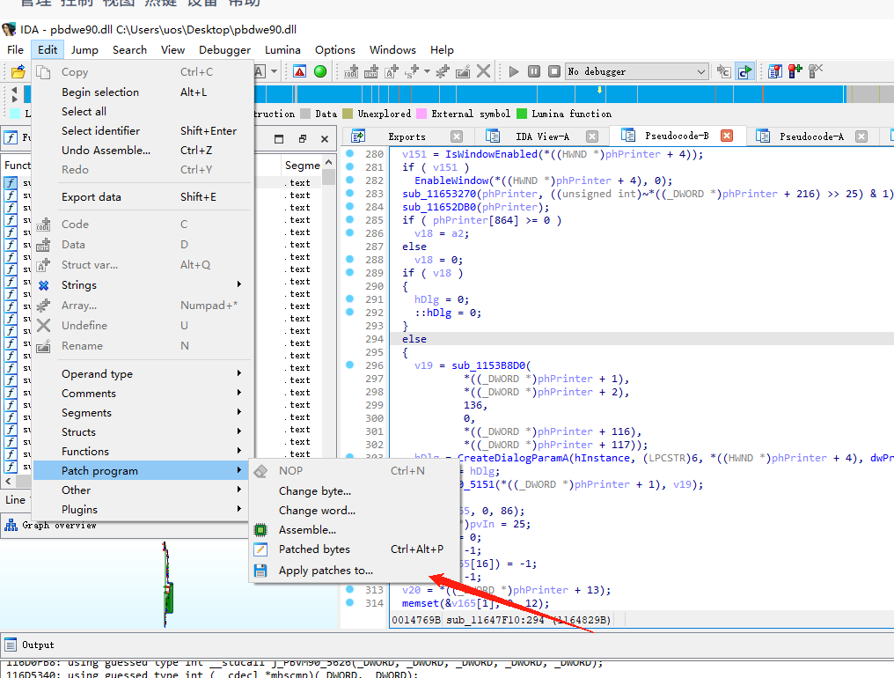Float the Functions panel with restore icon
This screenshot has width=894, height=678.
click(302, 139)
